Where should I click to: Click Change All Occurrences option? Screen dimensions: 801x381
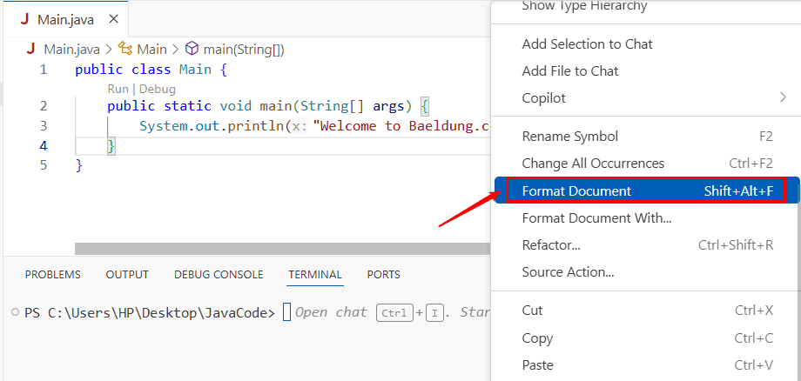click(592, 163)
